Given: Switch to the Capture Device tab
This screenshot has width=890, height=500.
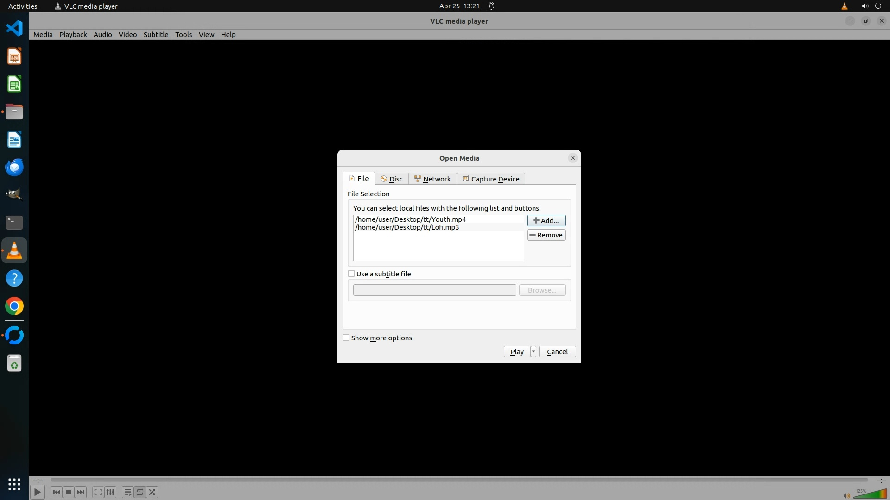Looking at the screenshot, I should click(491, 179).
